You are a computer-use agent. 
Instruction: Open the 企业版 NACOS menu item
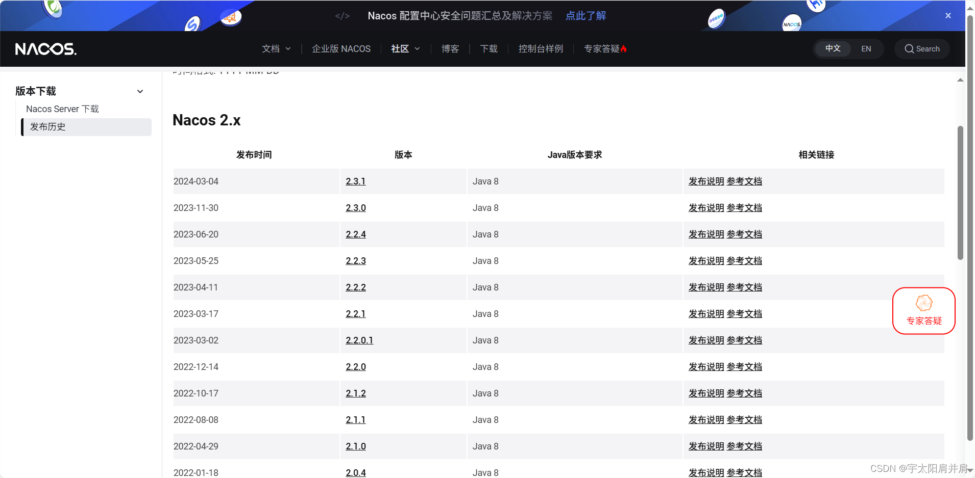click(x=341, y=49)
